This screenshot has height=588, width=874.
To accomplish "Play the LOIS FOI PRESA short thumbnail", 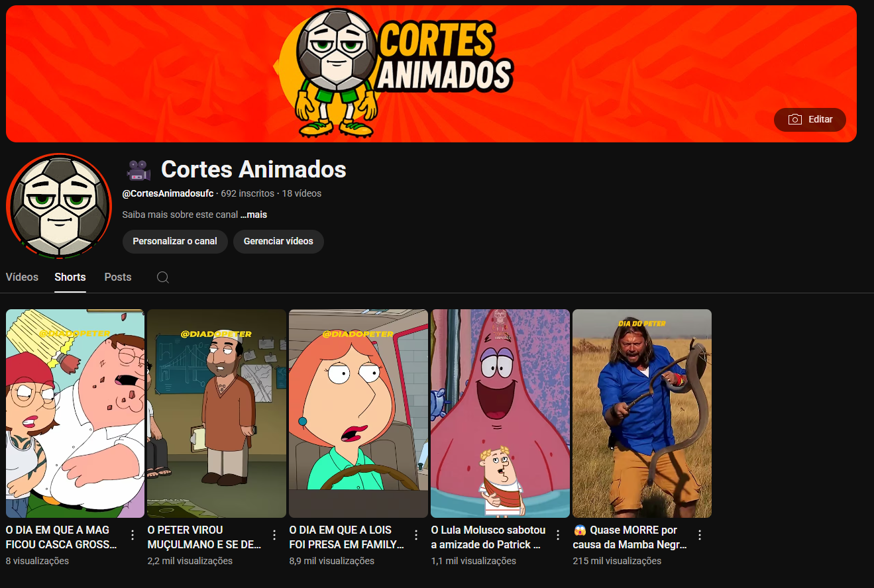I will [358, 413].
